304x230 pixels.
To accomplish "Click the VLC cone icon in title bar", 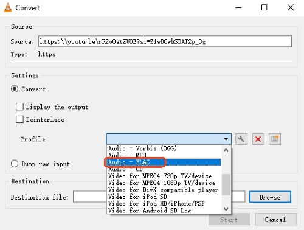I will [x=8, y=8].
